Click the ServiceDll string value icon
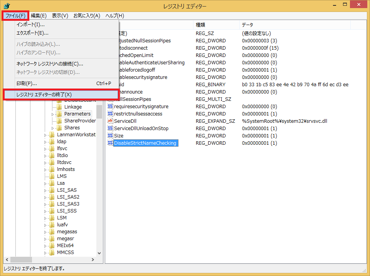This screenshot has width=370, height=276. 110,121
